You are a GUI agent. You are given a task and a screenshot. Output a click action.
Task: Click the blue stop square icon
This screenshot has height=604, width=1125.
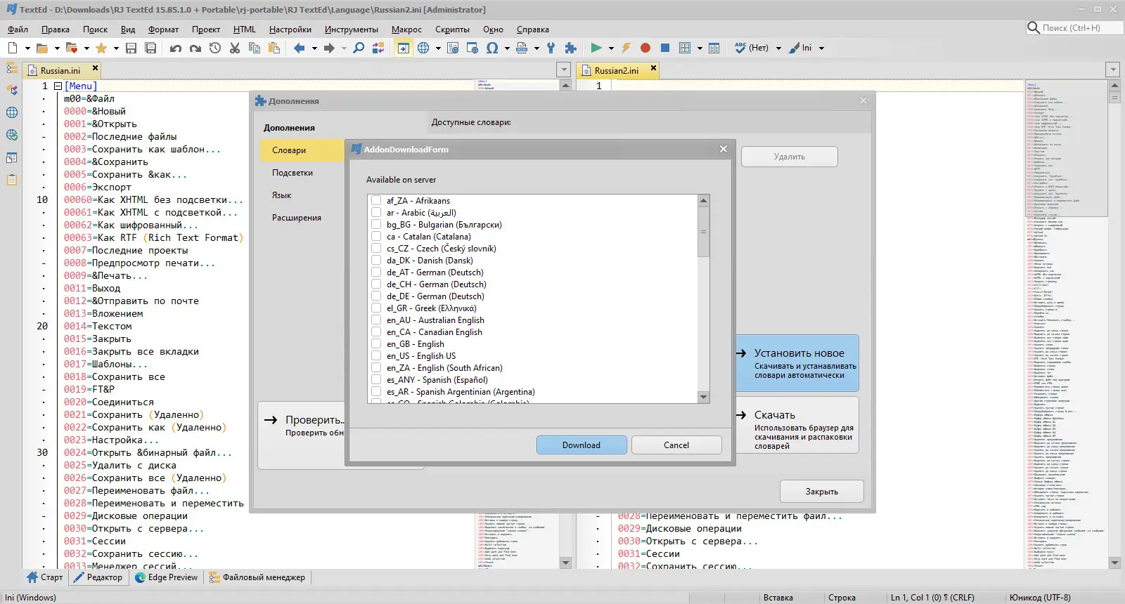tap(665, 48)
